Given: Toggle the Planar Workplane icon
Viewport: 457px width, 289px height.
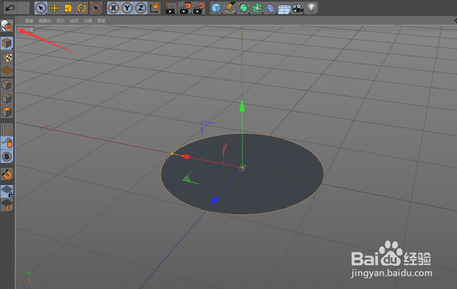Looking at the screenshot, I should [x=7, y=205].
